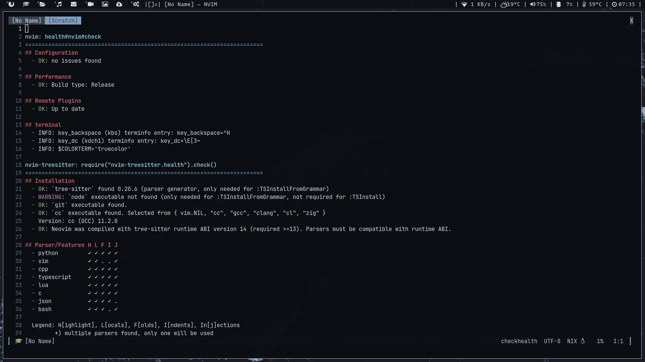Open the folder workspace in top bar
The width and height of the screenshot is (645, 362).
(42, 4)
